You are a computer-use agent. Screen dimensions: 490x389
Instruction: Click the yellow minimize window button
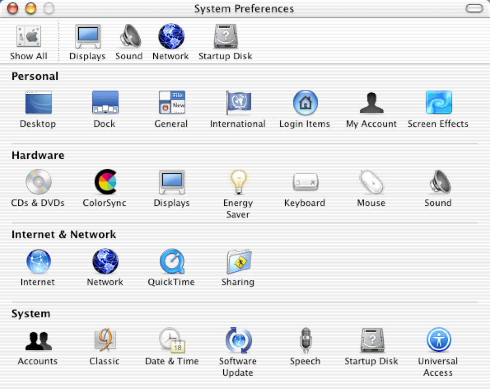tap(31, 8)
